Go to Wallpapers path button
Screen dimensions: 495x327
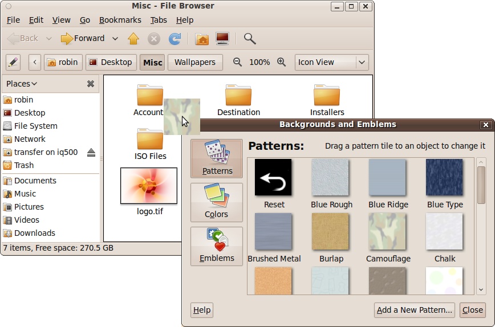click(x=195, y=62)
